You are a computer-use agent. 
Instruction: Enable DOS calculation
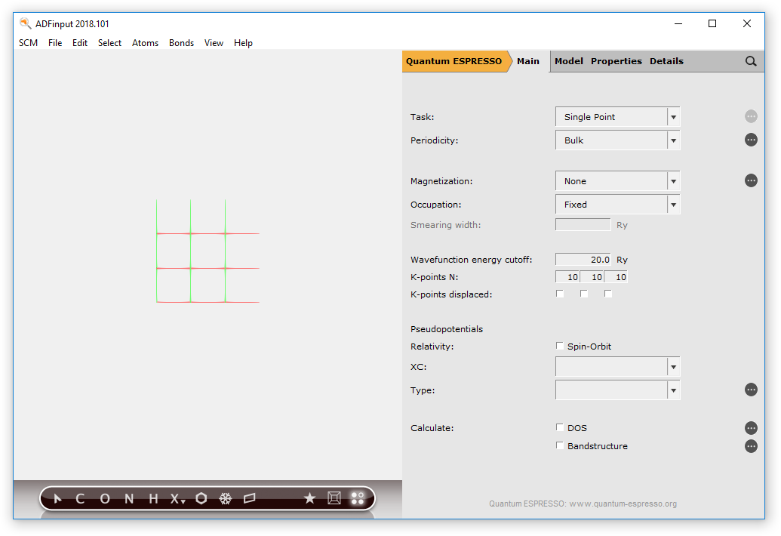pyautogui.click(x=560, y=427)
